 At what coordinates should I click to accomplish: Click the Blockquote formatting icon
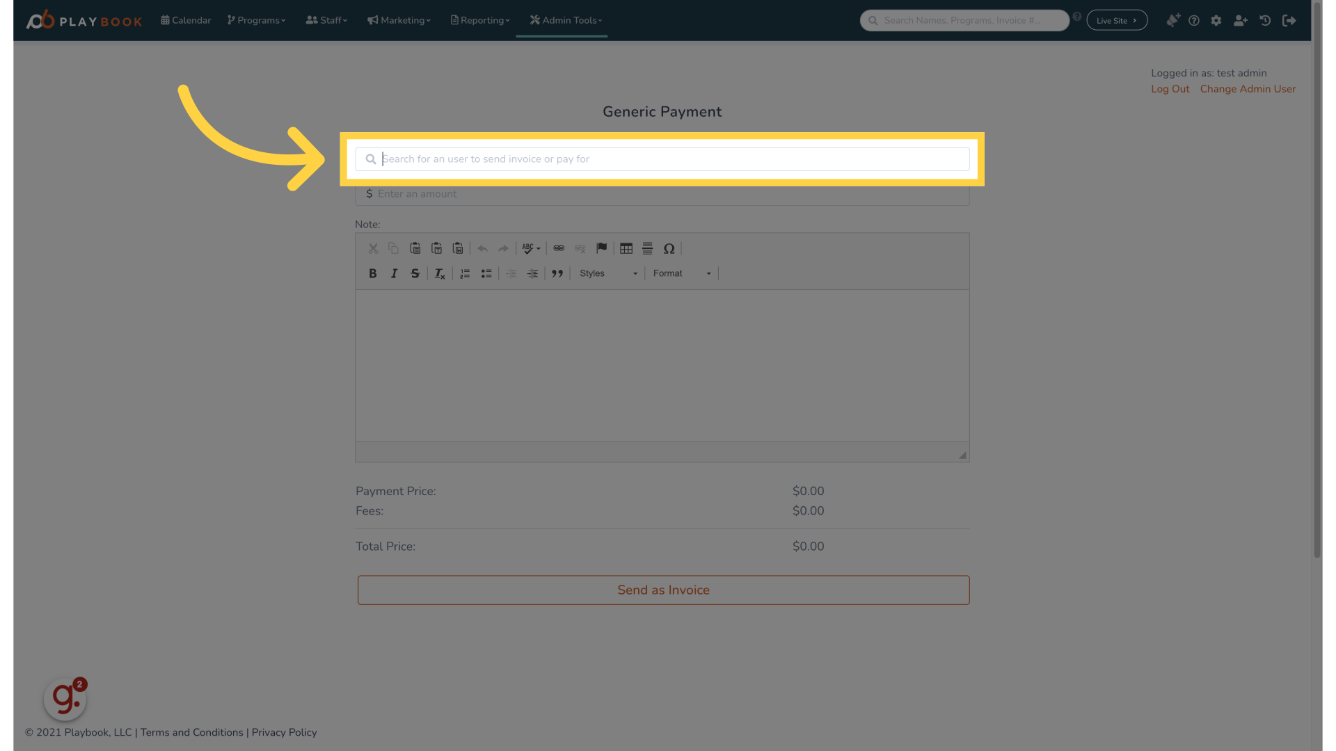pyautogui.click(x=557, y=273)
